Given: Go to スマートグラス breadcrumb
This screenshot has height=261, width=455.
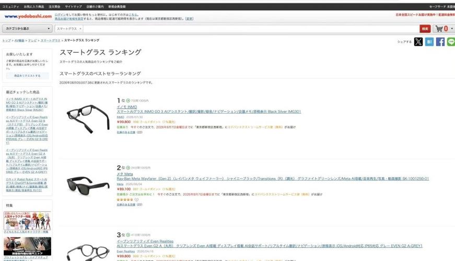Looking at the screenshot, I should [x=51, y=41].
